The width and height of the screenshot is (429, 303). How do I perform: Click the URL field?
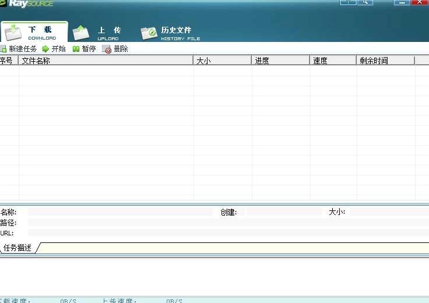click(x=228, y=233)
